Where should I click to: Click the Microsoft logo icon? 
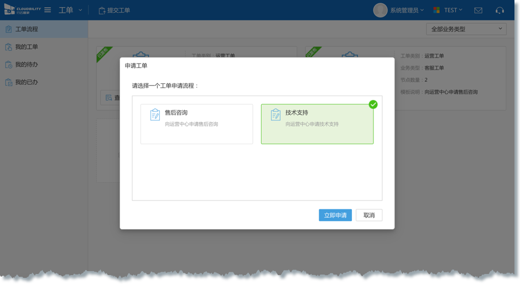(436, 10)
